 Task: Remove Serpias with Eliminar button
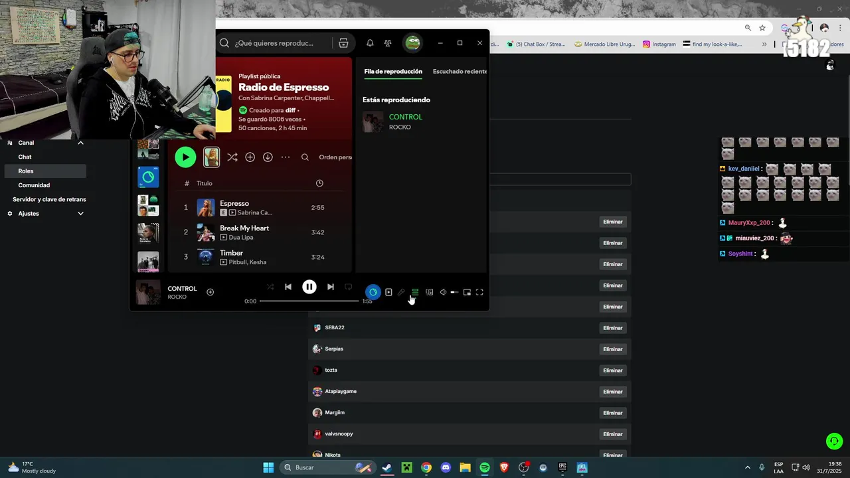coord(613,349)
